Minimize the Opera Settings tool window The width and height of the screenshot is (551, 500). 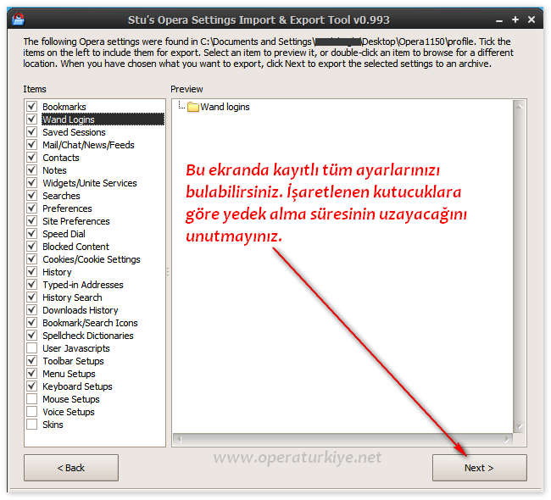point(499,20)
